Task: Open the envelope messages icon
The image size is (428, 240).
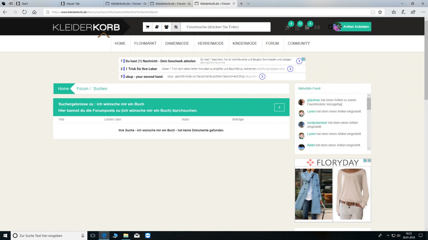Action: point(317,28)
